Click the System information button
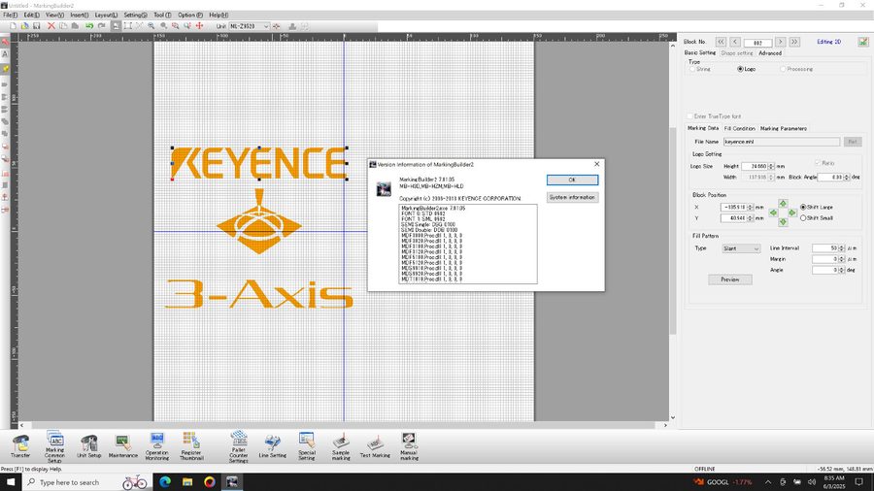874x491 pixels. [x=572, y=198]
